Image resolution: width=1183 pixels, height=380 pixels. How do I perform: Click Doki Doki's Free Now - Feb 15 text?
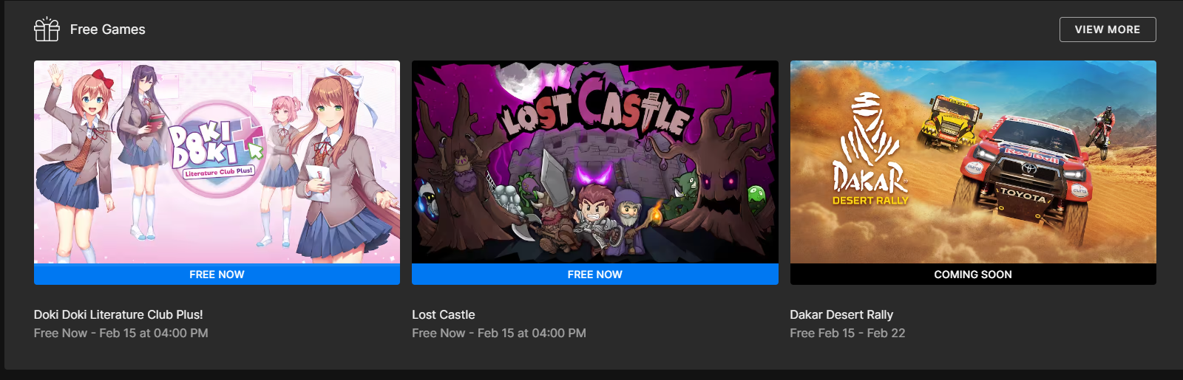pos(121,333)
